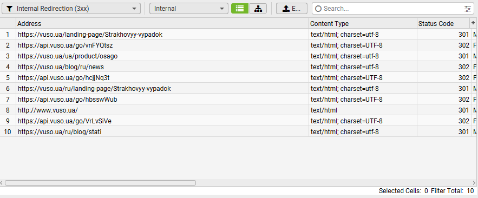Expand the Internal dropdown

[189, 9]
